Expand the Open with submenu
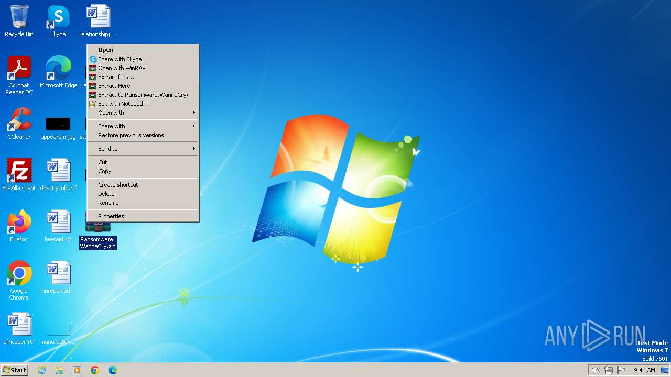Image resolution: width=671 pixels, height=377 pixels. pos(143,113)
